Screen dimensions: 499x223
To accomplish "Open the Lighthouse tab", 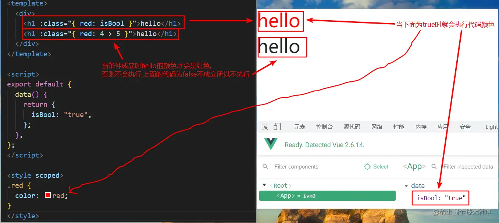I will (492, 127).
